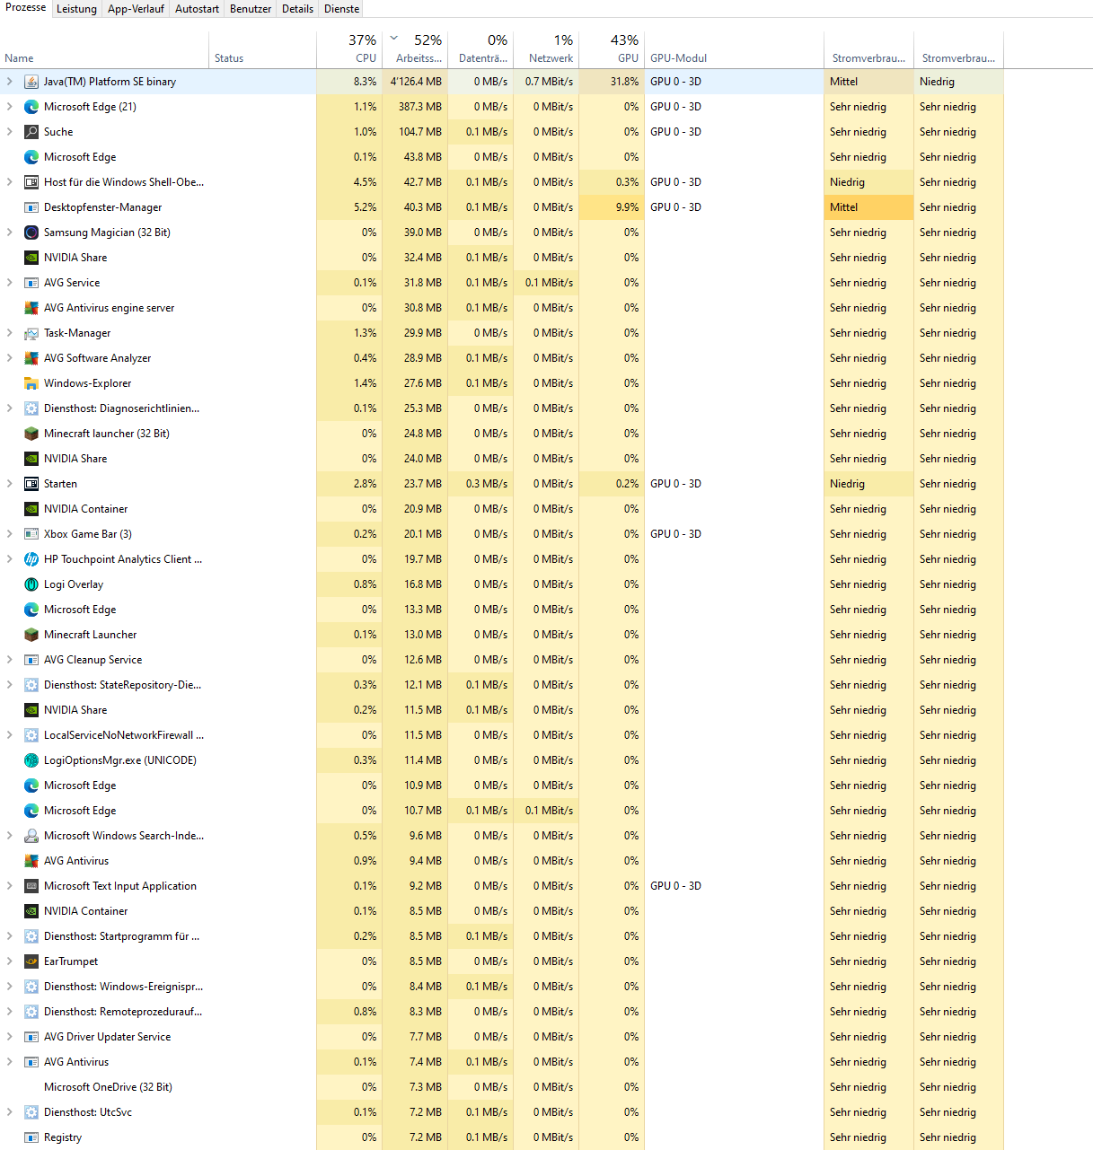Click the Microsoft Text Input Application icon
This screenshot has width=1093, height=1150.
[x=31, y=886]
